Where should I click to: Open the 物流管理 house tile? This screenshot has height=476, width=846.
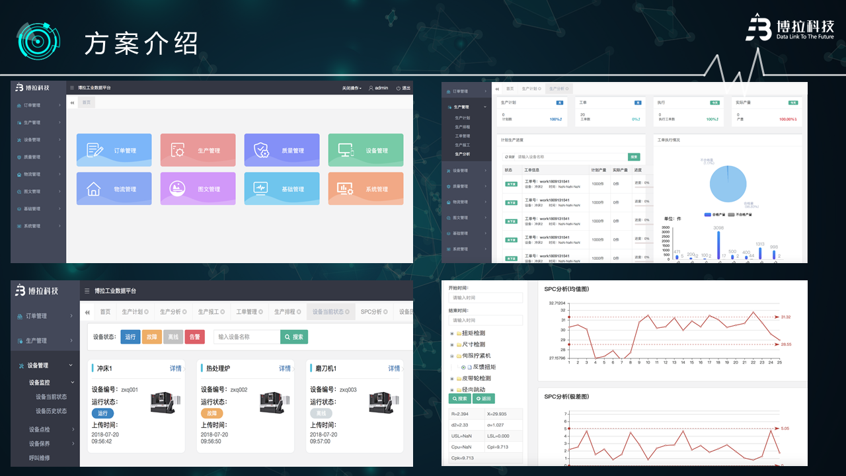point(114,188)
